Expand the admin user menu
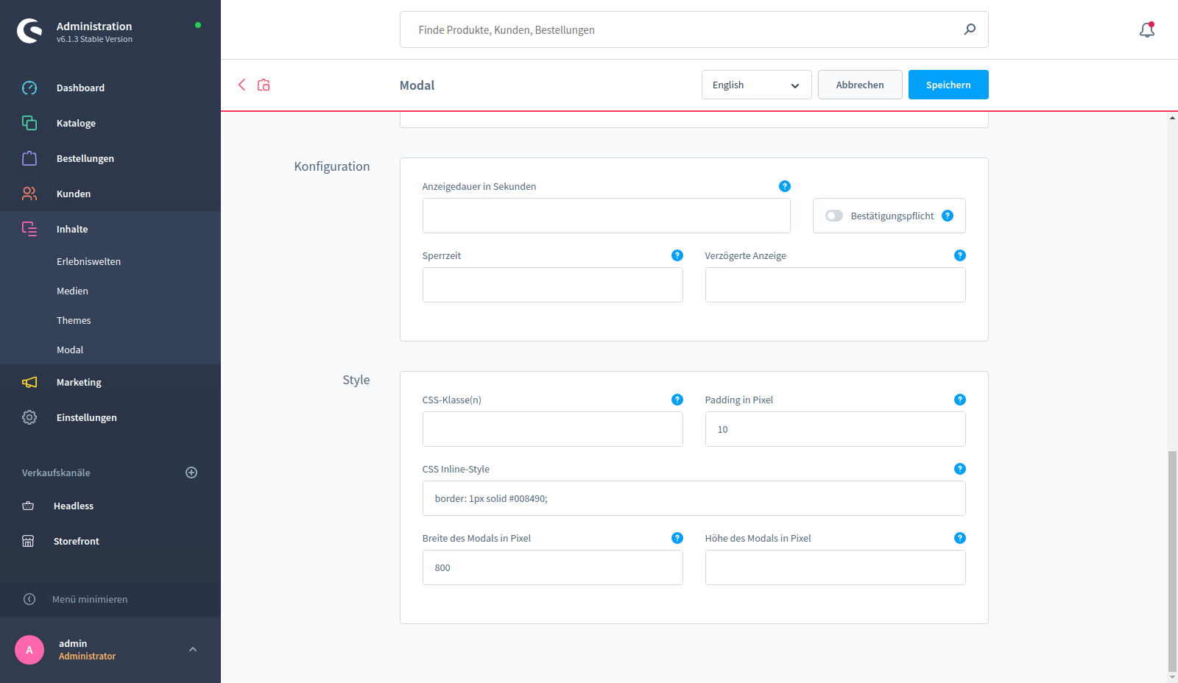 193,649
